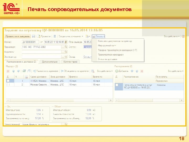Click the План выезда date field
The height and width of the screenshot is (142, 189).
pyautogui.click(x=88, y=42)
